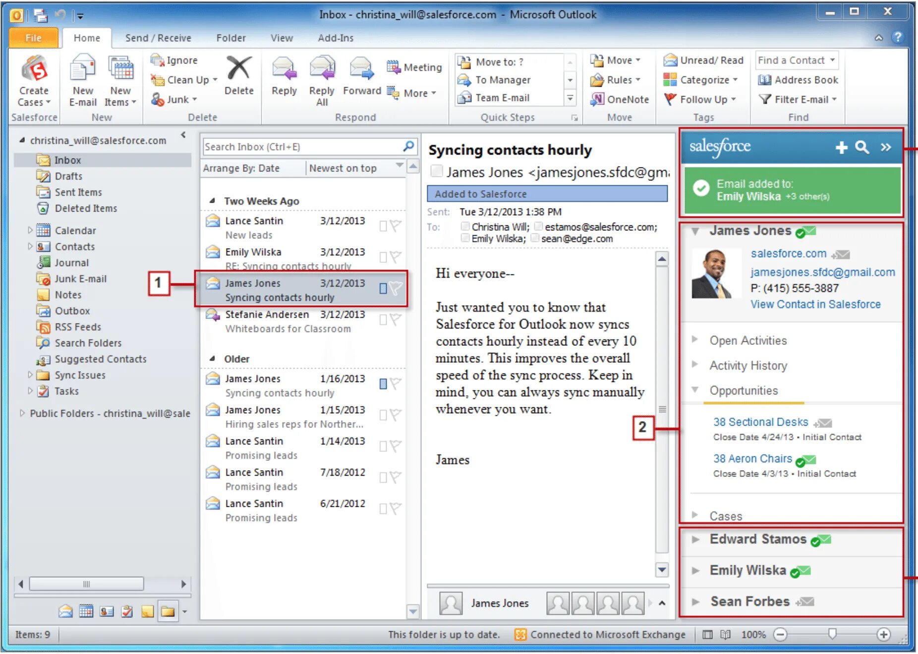The image size is (918, 654).
Task: Click the zoom slider handle
Action: pos(832,634)
